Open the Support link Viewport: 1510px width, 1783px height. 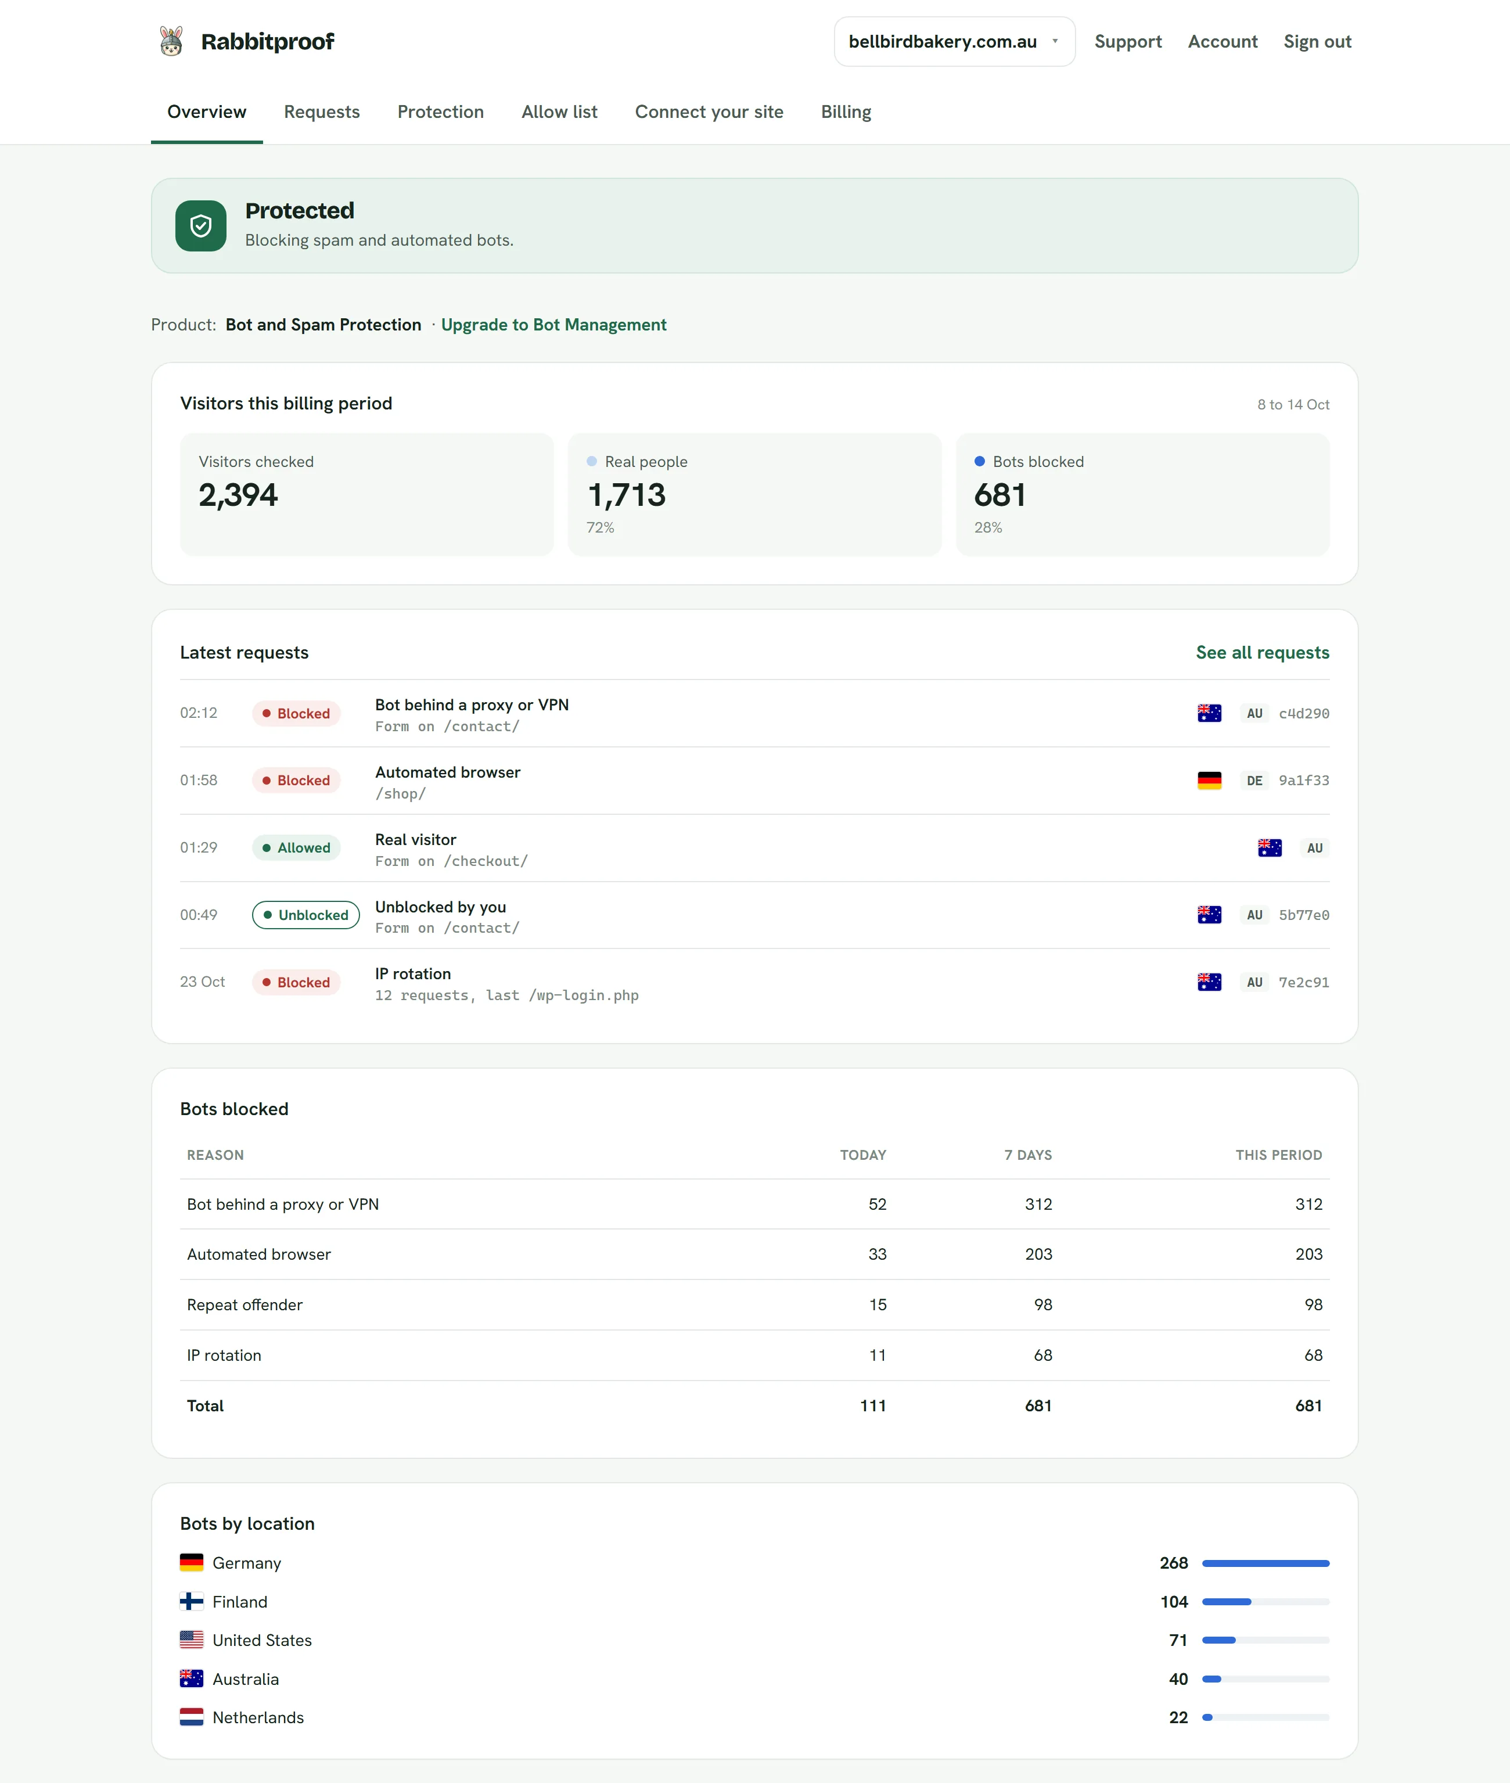1127,41
